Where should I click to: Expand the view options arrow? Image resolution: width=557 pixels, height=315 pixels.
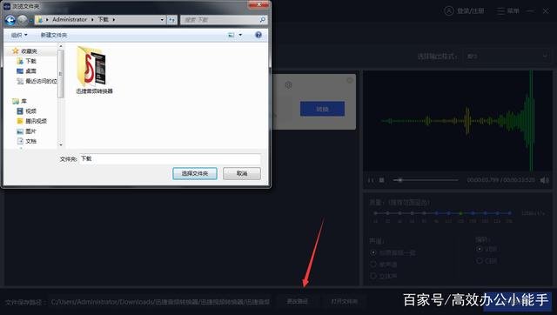point(240,35)
